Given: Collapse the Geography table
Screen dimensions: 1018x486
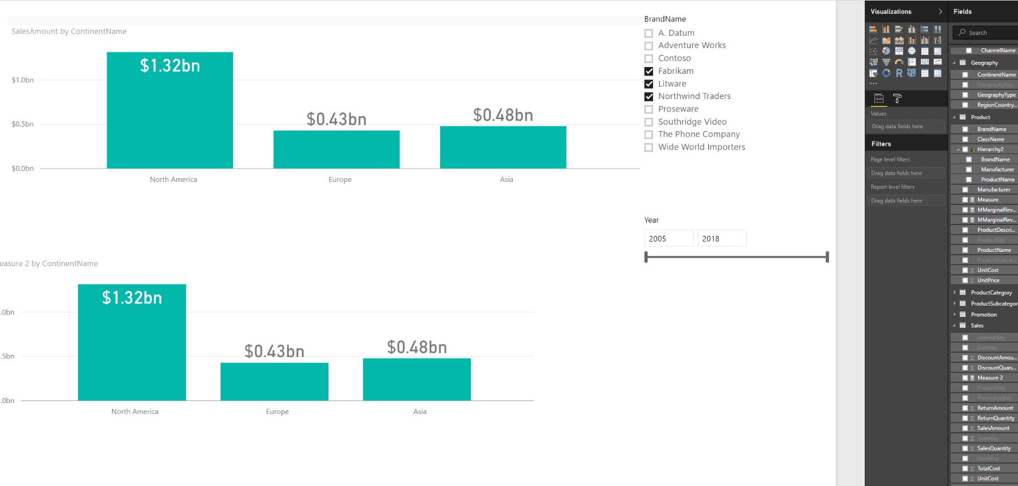Looking at the screenshot, I should pos(954,63).
